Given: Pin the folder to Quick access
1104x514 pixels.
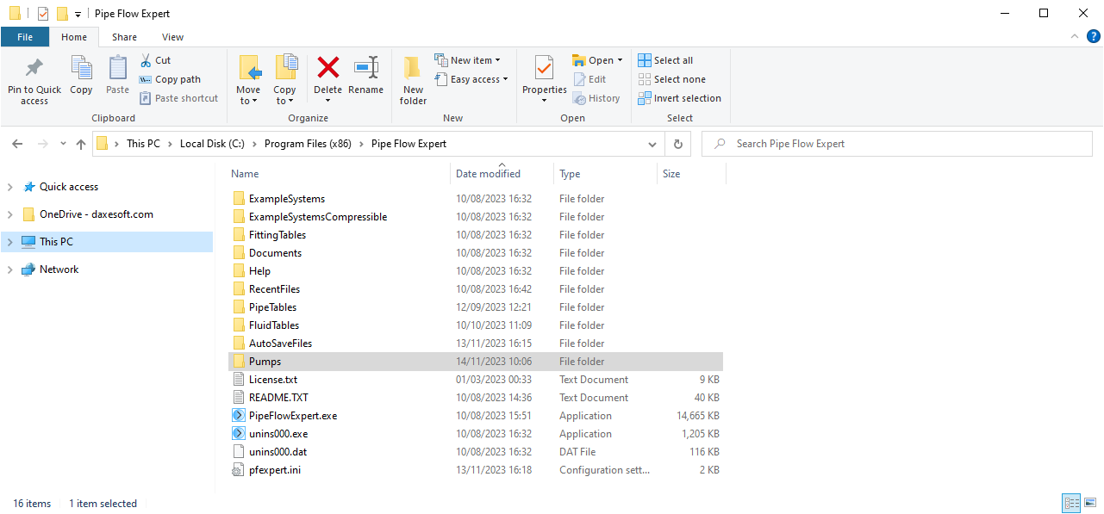Looking at the screenshot, I should click(x=34, y=81).
